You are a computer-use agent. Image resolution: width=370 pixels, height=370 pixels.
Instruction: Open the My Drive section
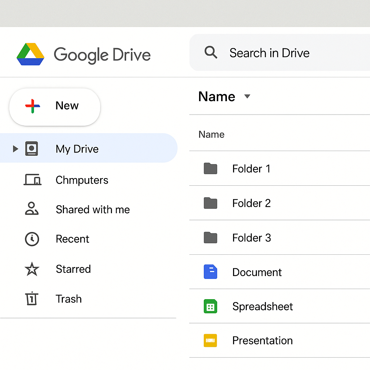pyautogui.click(x=89, y=148)
